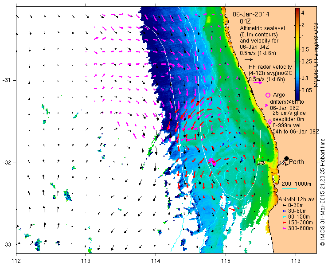Click the 06-Jan-2014 date title
This screenshot has height=266, width=328.
click(x=251, y=14)
